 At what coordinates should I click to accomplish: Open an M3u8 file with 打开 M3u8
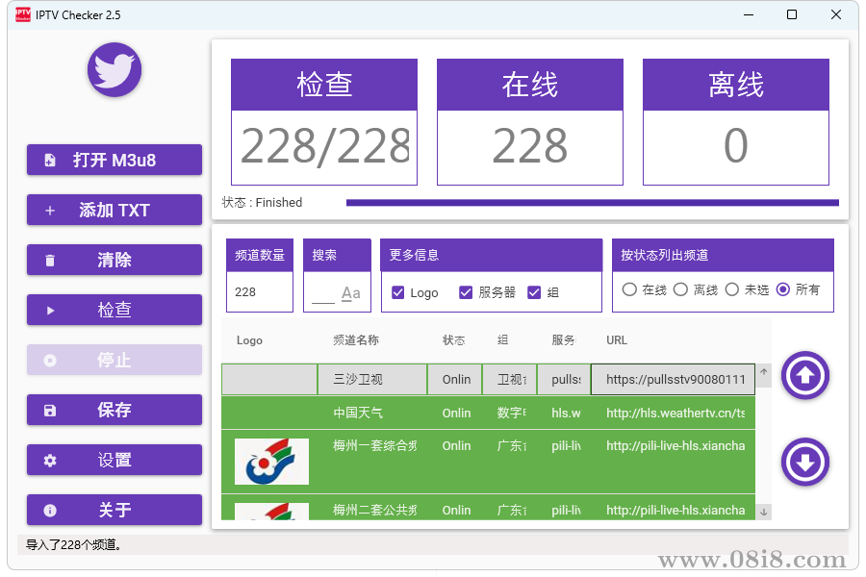click(115, 161)
